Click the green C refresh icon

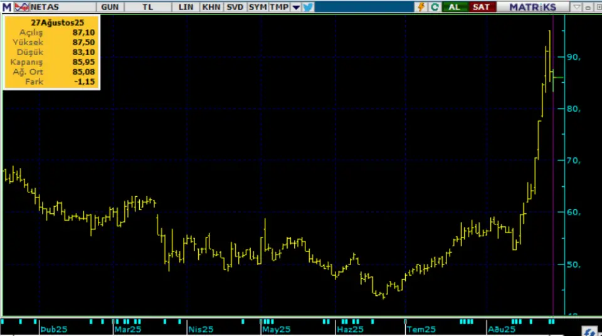click(435, 7)
